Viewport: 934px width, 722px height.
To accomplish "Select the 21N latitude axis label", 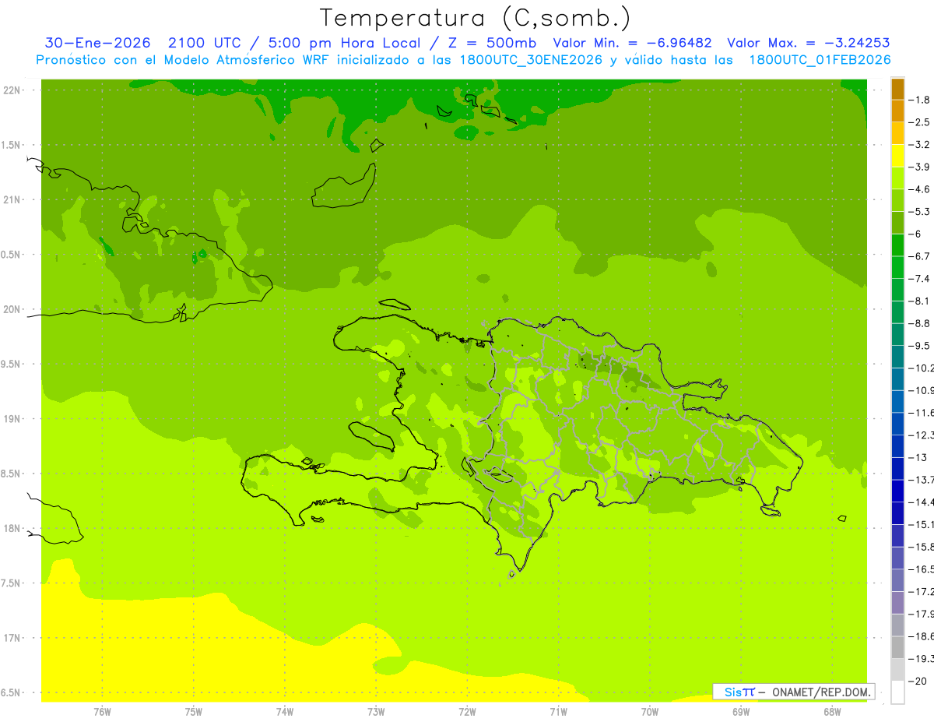I will [12, 199].
